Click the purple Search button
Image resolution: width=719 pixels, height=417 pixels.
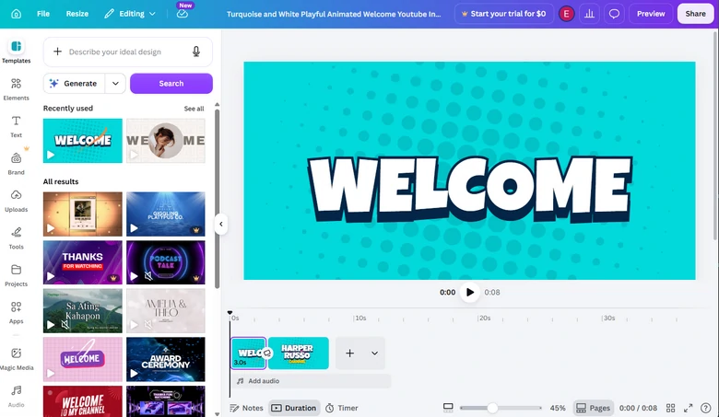pyautogui.click(x=171, y=84)
